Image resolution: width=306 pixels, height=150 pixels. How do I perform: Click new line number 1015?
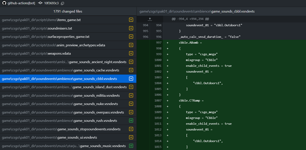click(158, 147)
